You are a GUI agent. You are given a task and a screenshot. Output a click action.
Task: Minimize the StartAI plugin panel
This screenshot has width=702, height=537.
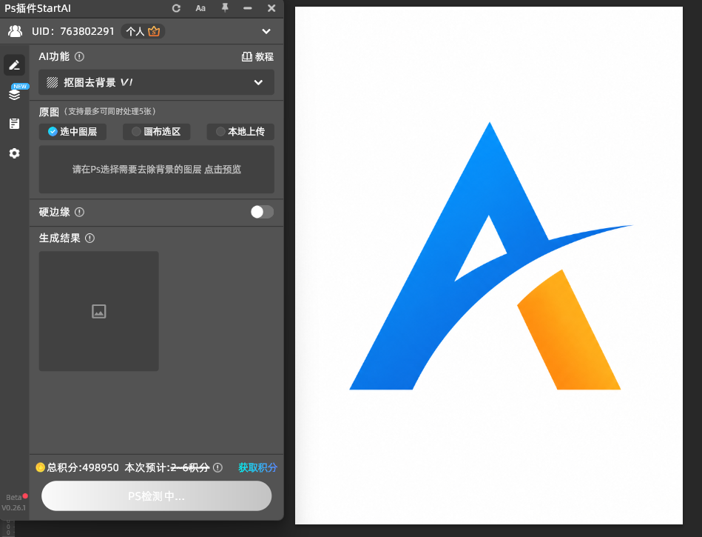pos(248,8)
